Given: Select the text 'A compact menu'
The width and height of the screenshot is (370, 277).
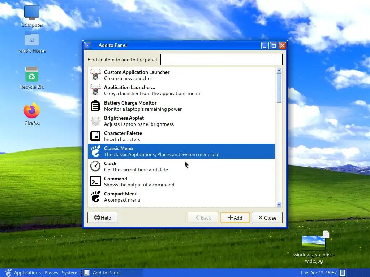Looking at the screenshot, I should point(122,200).
